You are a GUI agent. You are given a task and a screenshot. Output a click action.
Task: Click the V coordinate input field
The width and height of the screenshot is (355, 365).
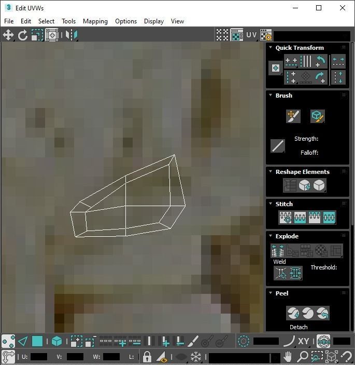(x=75, y=357)
